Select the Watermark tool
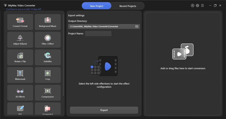226x119 pixels. [x=20, y=75]
